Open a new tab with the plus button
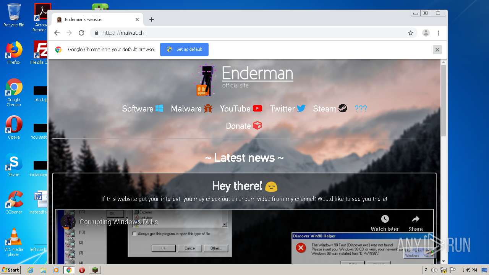This screenshot has height=275, width=489. [152, 19]
